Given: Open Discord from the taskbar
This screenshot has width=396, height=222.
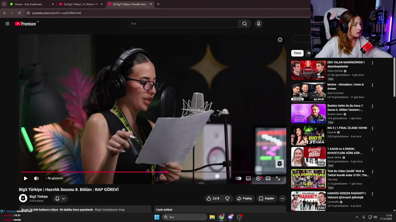Looking at the screenshot, I should (x=230, y=217).
